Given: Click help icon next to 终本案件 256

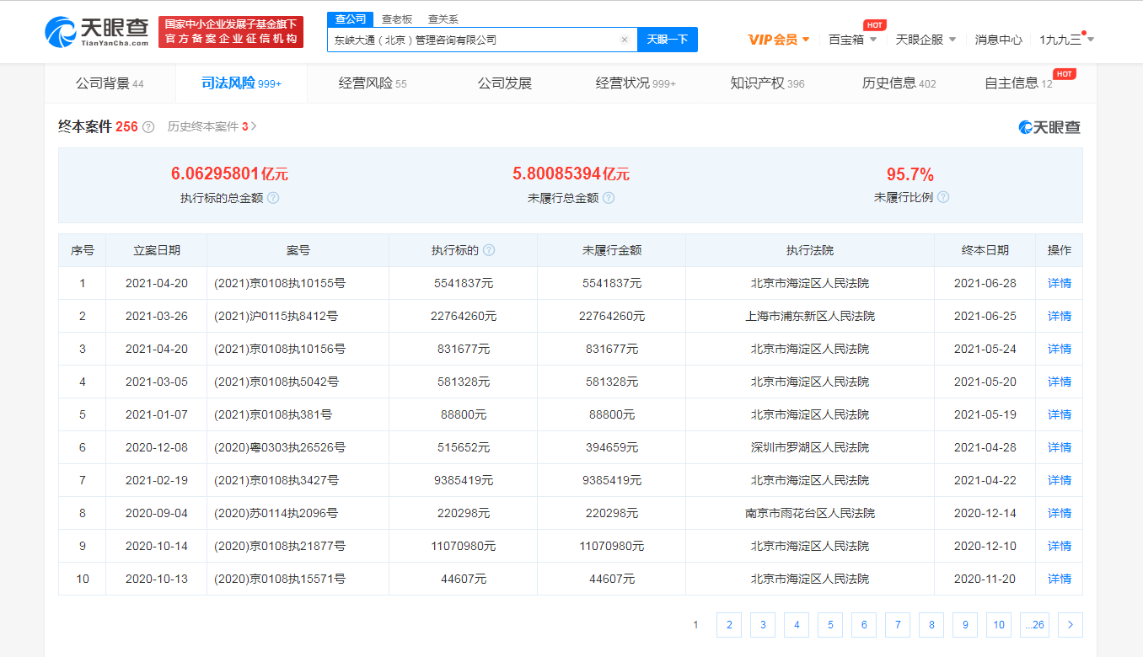Looking at the screenshot, I should point(148,127).
